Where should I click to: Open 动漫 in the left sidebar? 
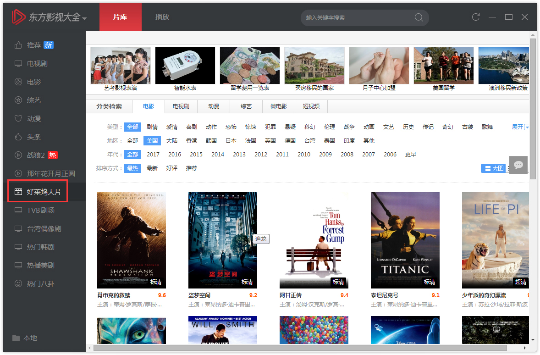tap(34, 118)
